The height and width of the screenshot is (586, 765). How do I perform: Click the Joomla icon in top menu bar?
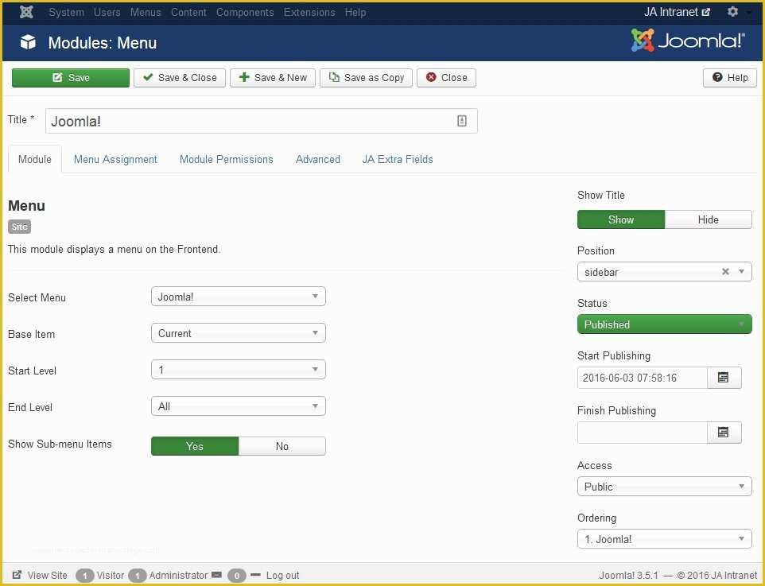(x=26, y=12)
